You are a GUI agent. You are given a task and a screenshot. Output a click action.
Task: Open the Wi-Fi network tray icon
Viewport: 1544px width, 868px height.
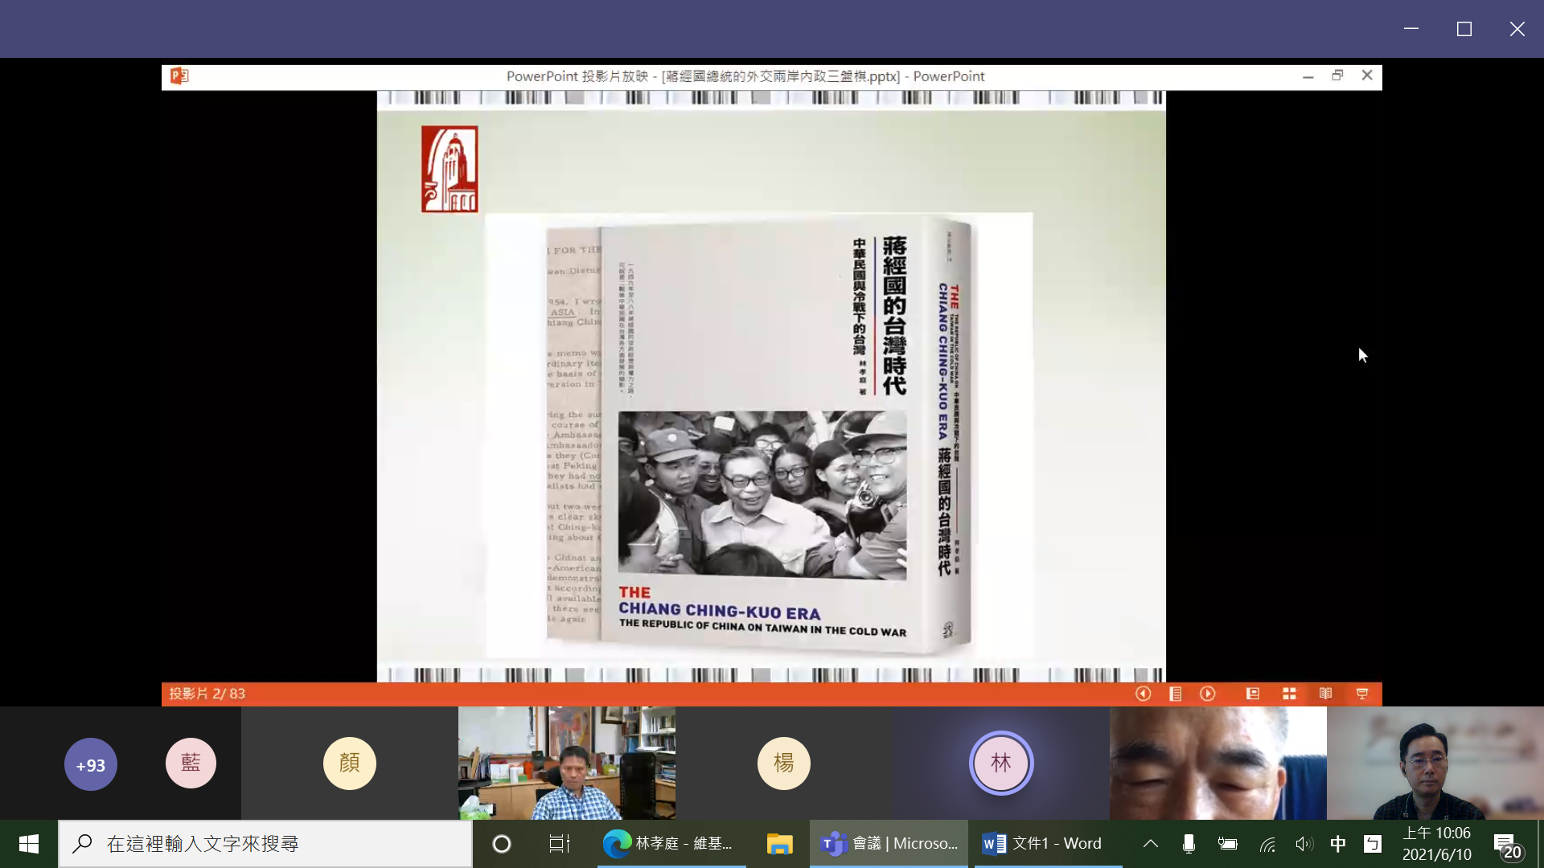pyautogui.click(x=1267, y=844)
